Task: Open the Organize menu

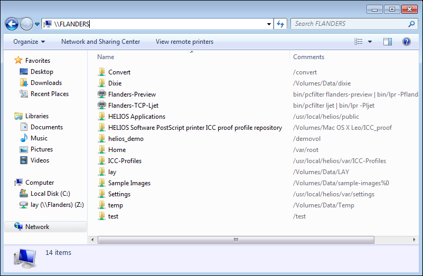Action: (29, 42)
